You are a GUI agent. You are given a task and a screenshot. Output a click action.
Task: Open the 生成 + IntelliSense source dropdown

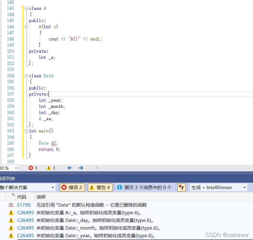(x=219, y=188)
